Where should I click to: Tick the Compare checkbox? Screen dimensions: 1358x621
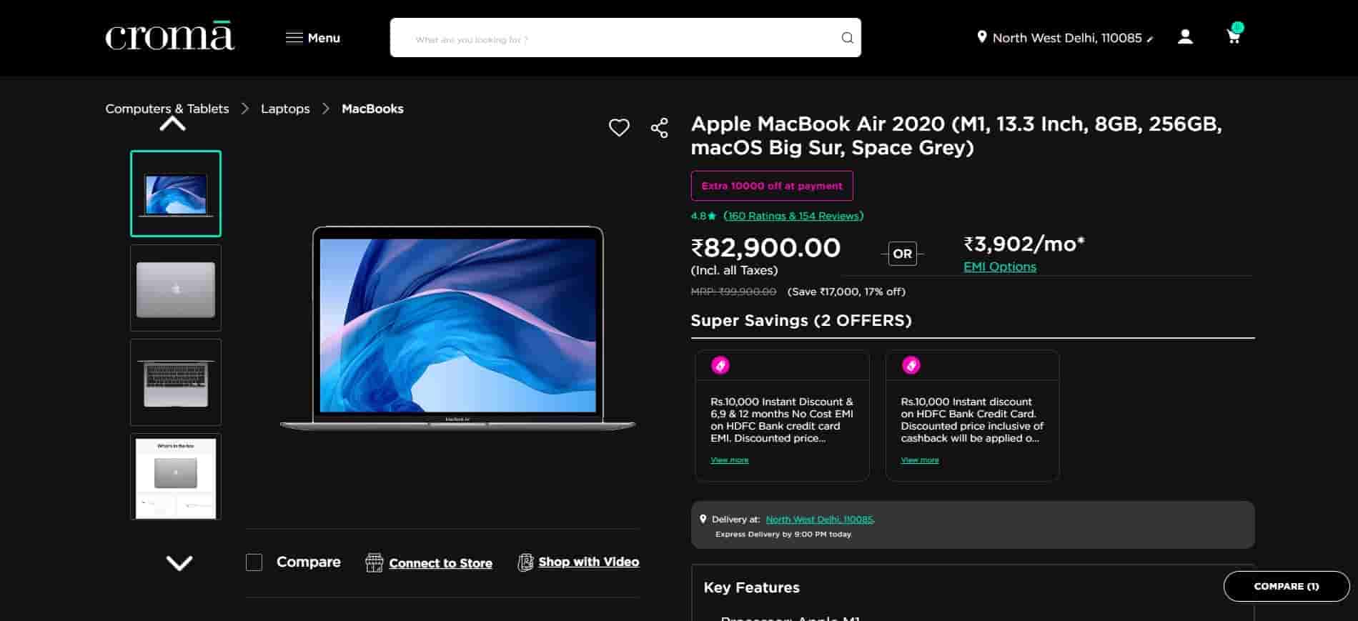pyautogui.click(x=254, y=562)
